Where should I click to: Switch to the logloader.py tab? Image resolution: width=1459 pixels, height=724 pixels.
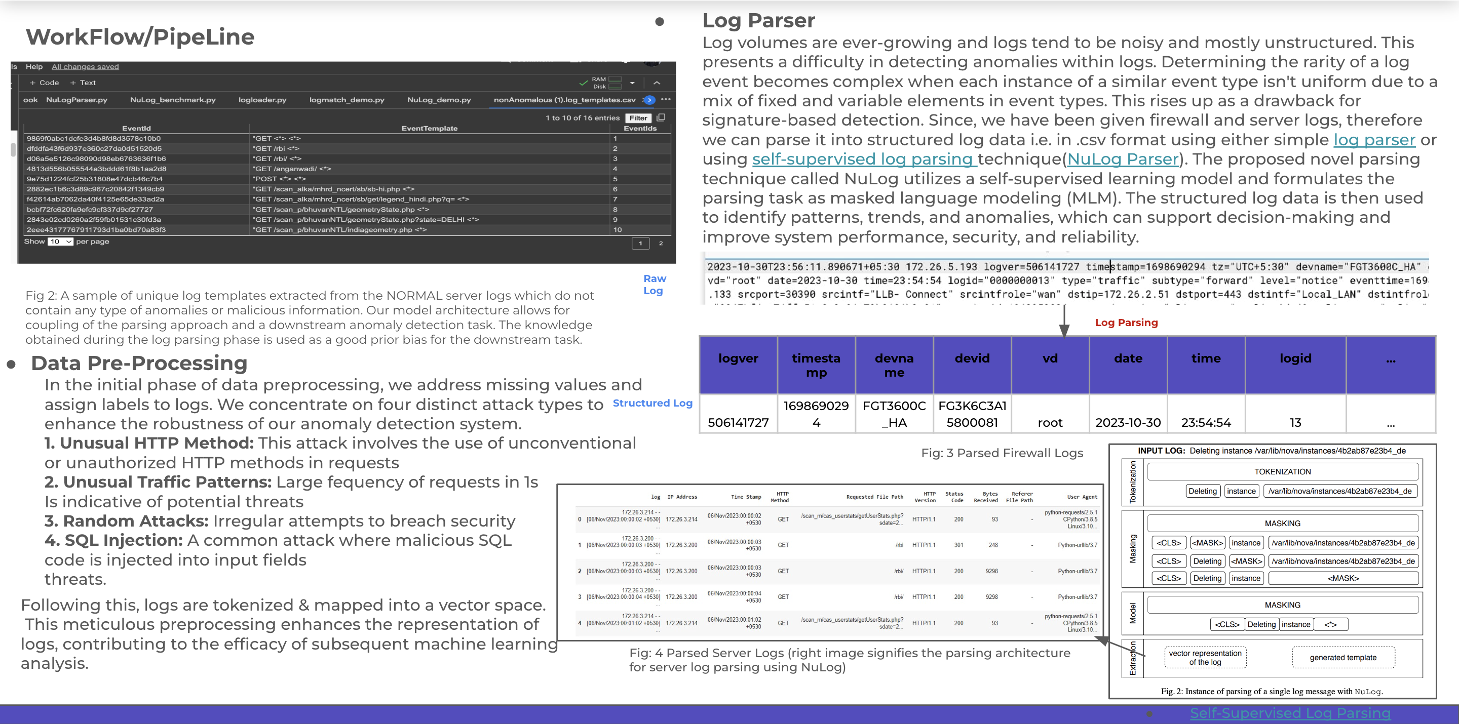tap(262, 100)
